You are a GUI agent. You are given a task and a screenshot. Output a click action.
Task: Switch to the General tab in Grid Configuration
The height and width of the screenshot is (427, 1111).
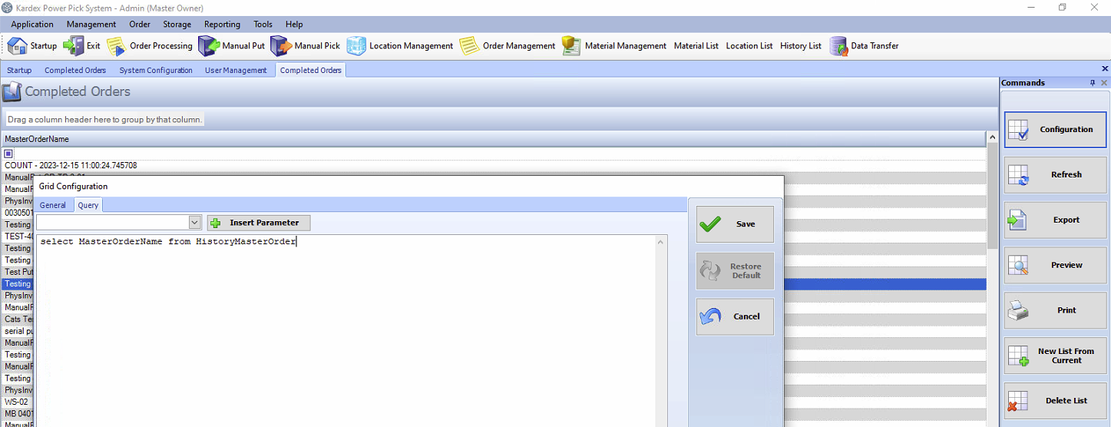53,205
